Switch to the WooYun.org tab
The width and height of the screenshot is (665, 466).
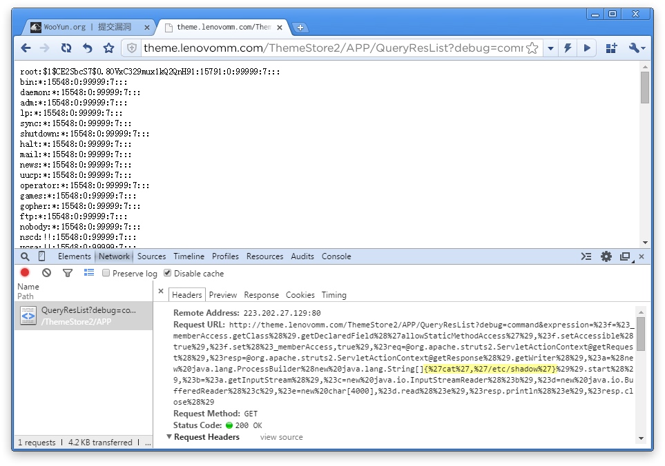tap(88, 27)
